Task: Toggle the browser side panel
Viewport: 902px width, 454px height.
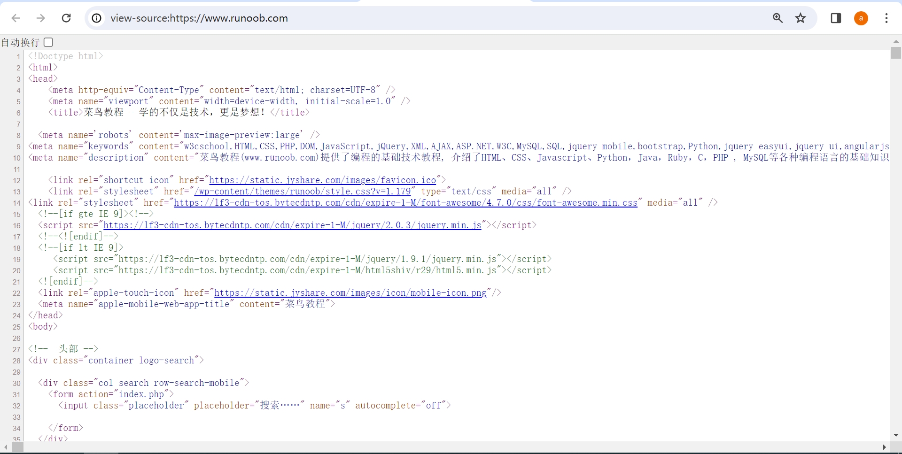Action: [836, 18]
